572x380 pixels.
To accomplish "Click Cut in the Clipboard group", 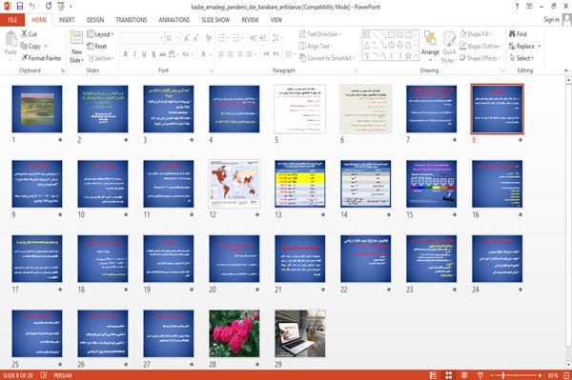I will pos(29,34).
